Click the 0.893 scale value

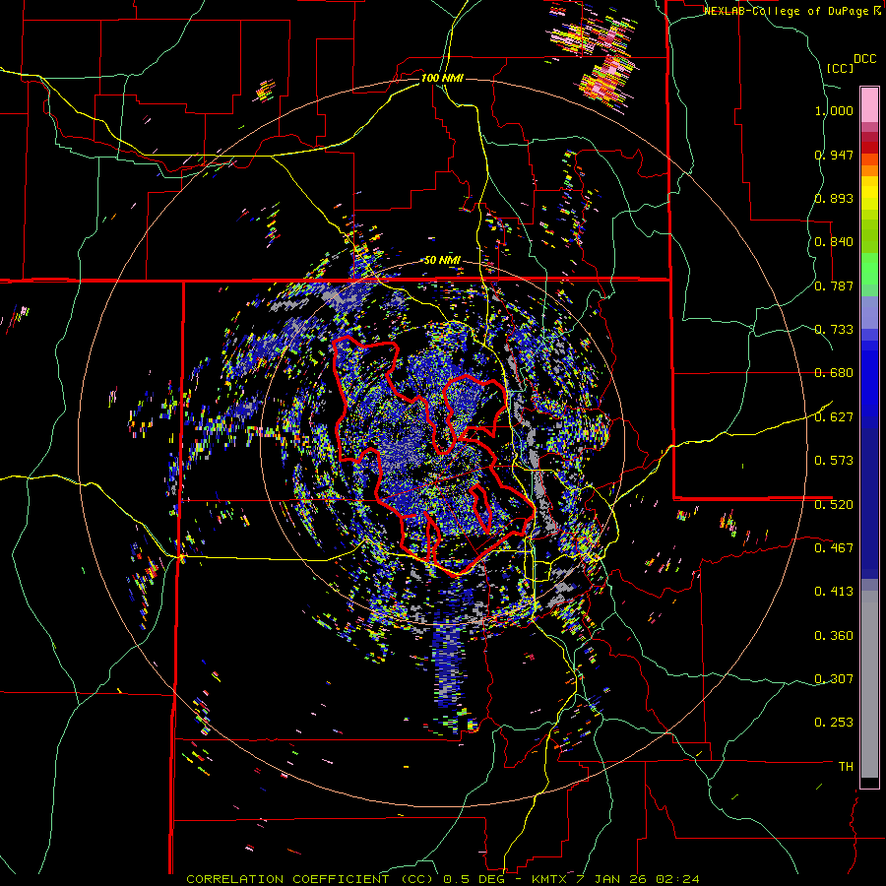click(x=834, y=198)
